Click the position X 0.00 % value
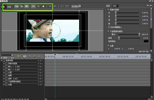 (117, 49)
